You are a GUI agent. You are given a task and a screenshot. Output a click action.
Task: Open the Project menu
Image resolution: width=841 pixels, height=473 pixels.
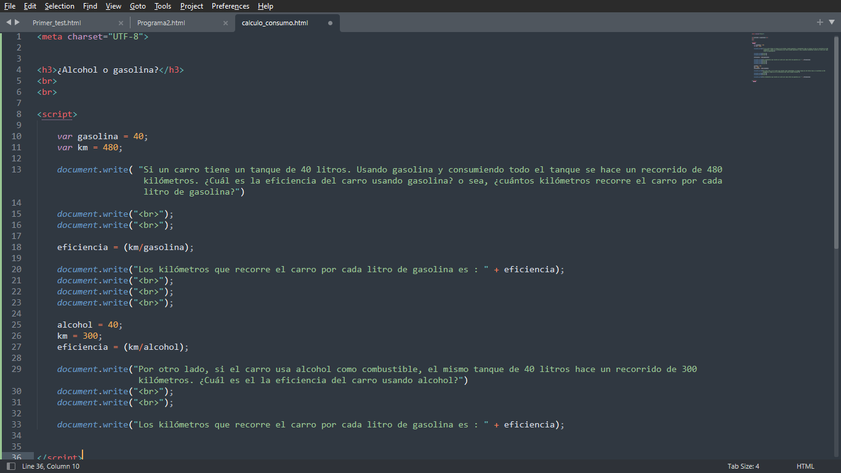click(192, 6)
